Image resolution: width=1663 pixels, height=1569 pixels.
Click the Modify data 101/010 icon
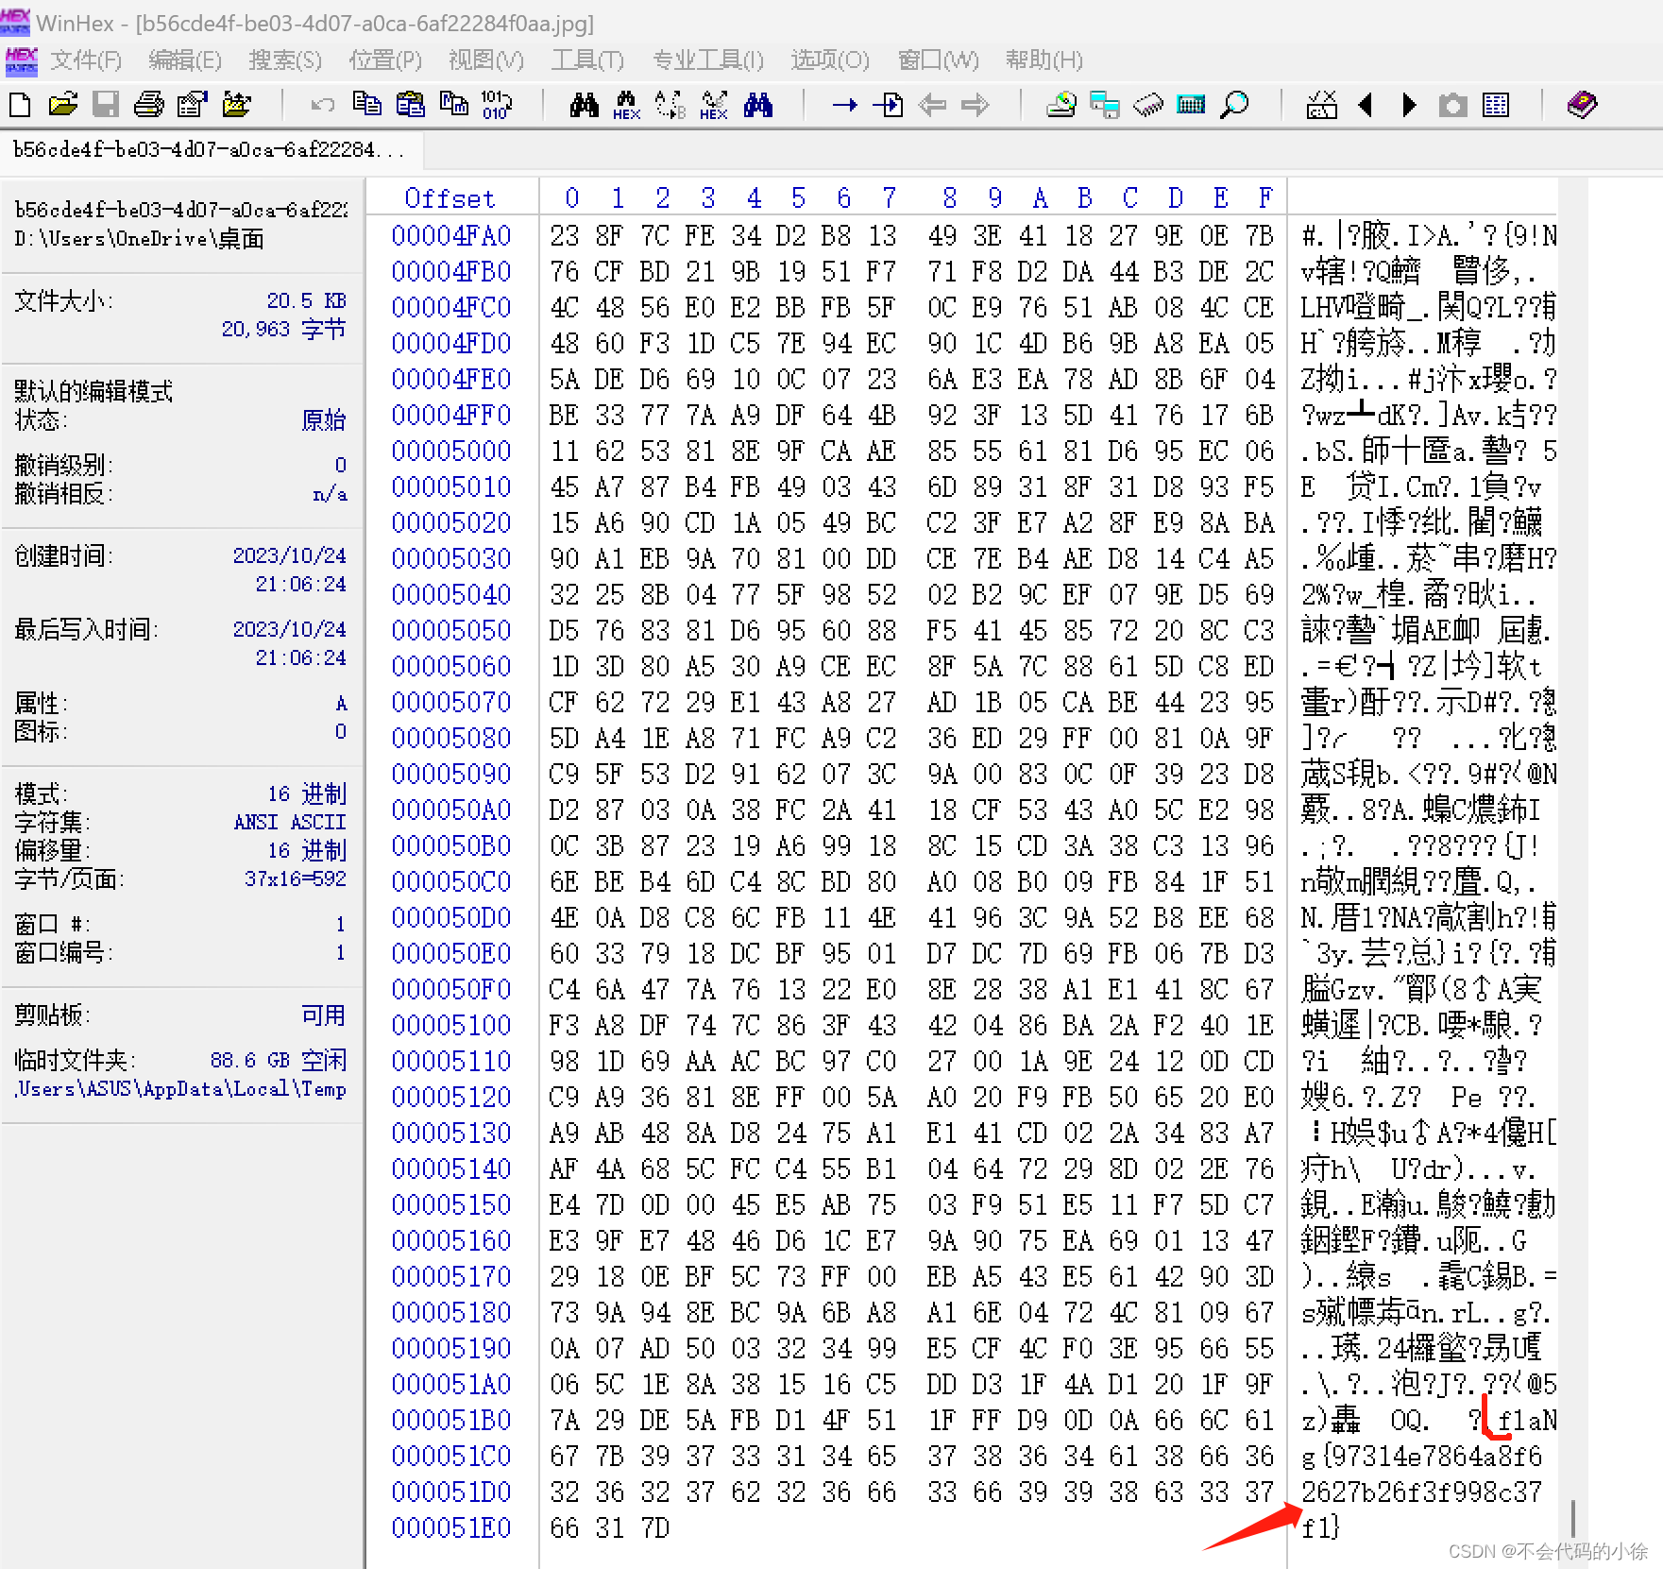click(497, 104)
